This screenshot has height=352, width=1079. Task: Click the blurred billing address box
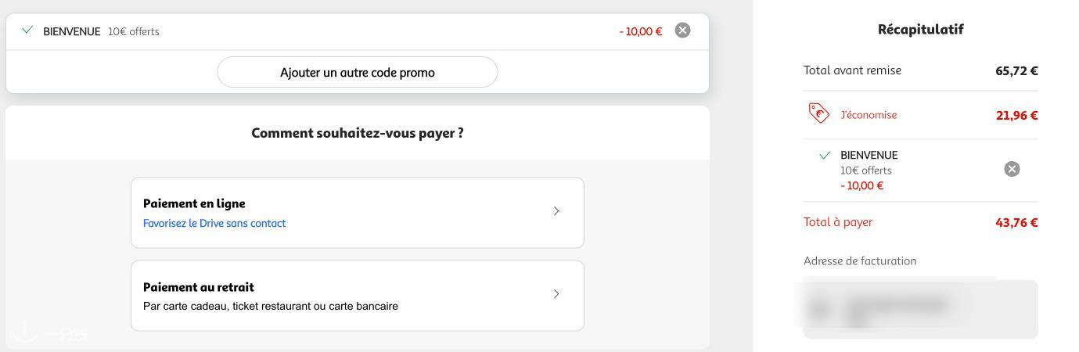(x=920, y=309)
